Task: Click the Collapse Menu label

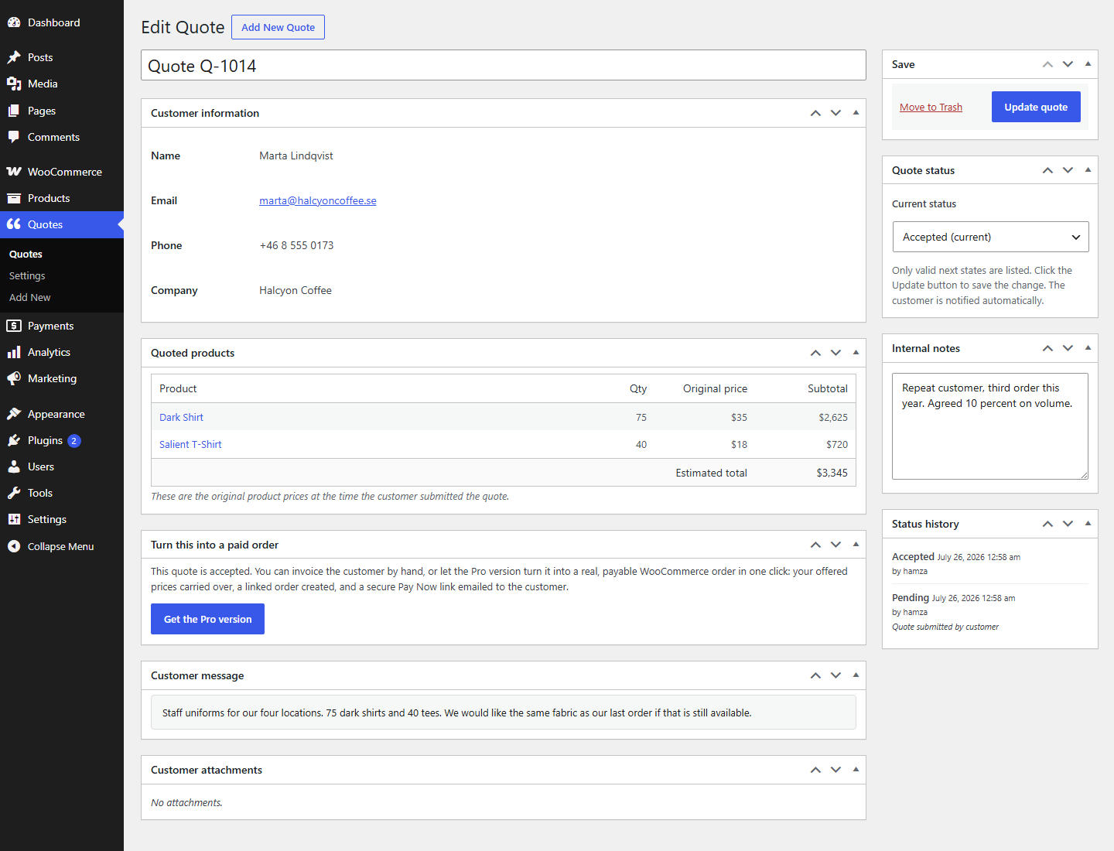Action: 61,546
